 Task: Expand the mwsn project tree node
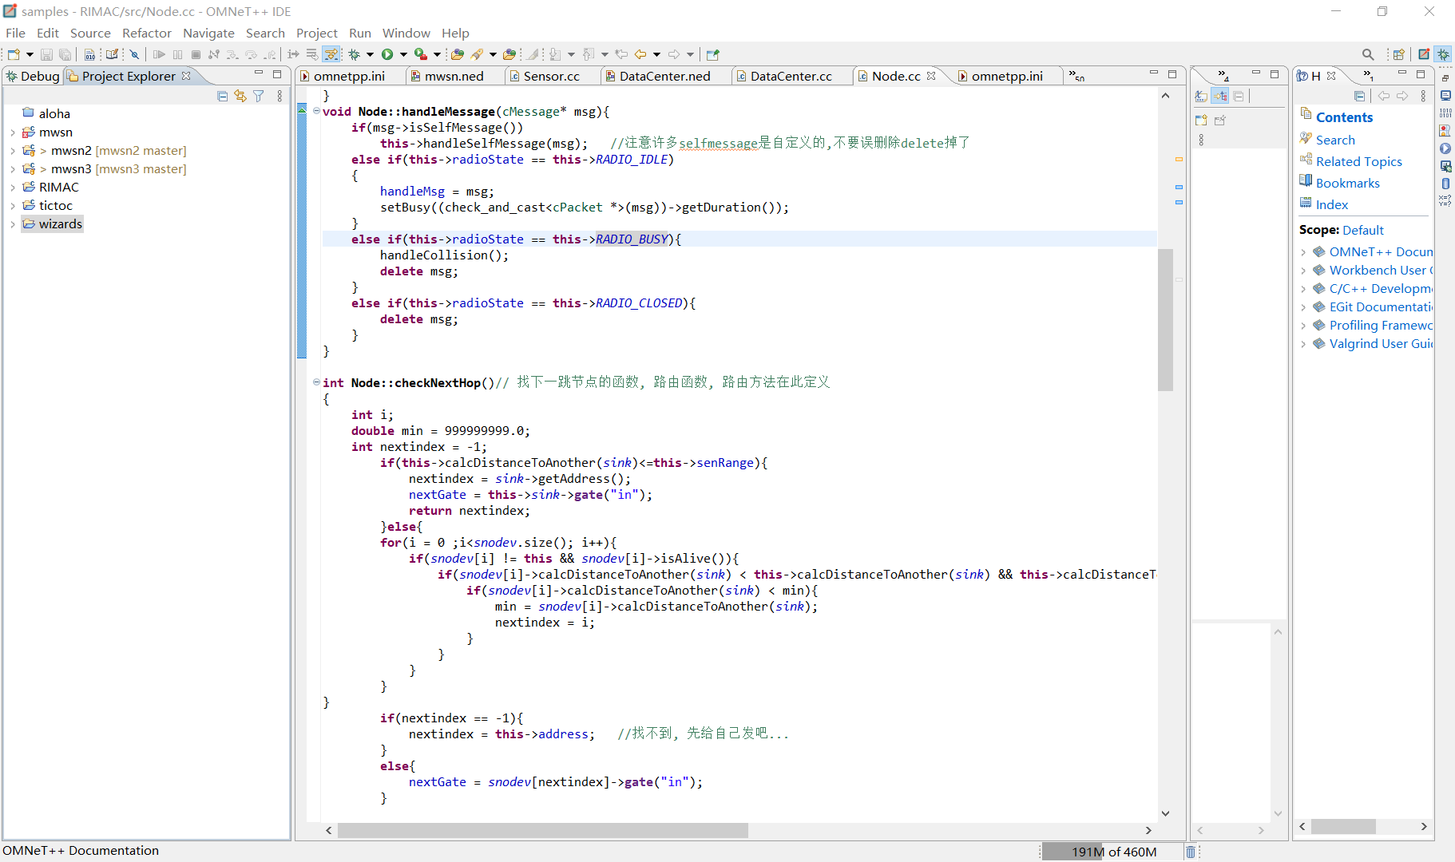[x=13, y=132]
